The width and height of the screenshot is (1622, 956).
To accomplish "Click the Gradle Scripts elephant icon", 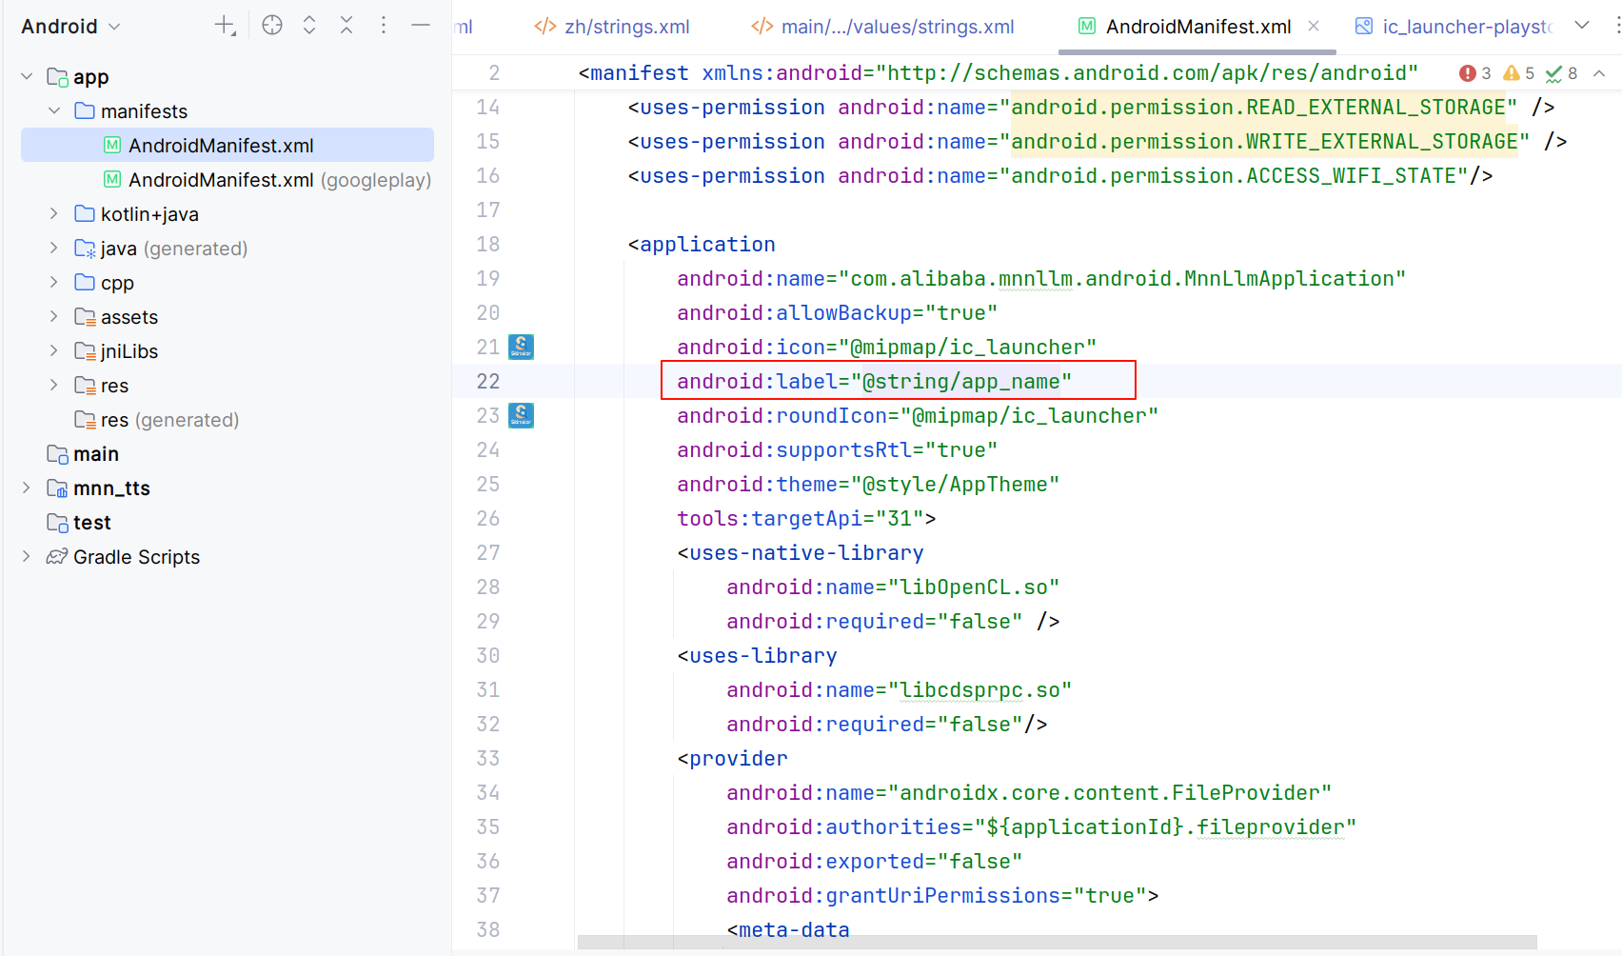I will point(57,556).
